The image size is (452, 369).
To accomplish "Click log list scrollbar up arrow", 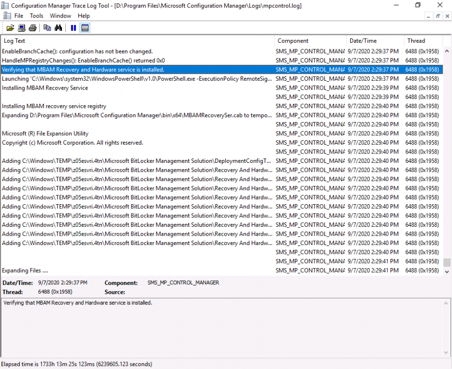I will click(447, 51).
